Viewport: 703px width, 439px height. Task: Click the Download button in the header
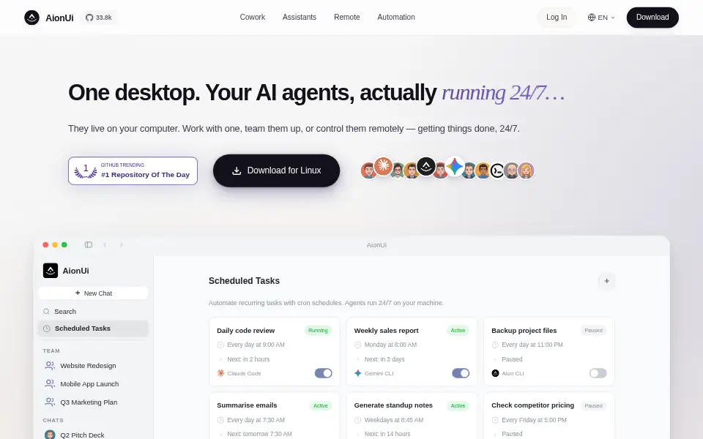(652, 18)
